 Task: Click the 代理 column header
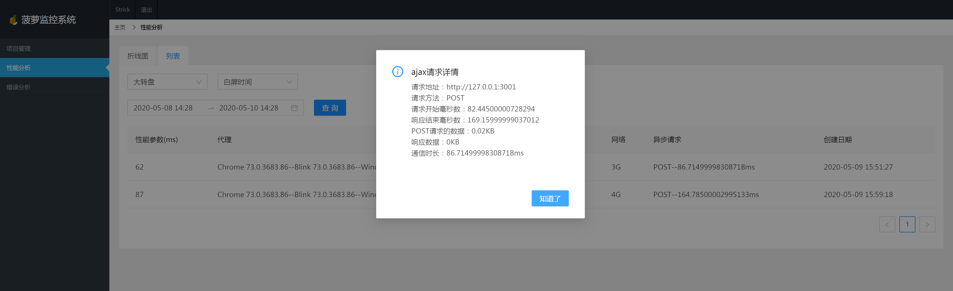[224, 139]
